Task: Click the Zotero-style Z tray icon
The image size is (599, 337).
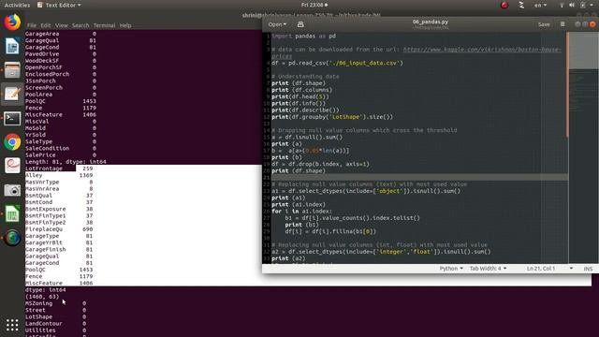Action: pos(521,5)
